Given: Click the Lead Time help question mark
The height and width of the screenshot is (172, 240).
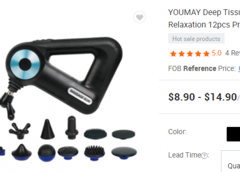Looking at the screenshot, I should coord(204,156).
